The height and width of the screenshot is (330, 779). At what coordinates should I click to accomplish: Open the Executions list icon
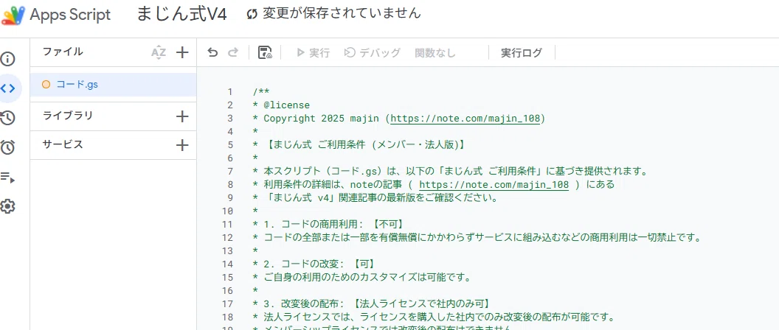click(x=7, y=178)
